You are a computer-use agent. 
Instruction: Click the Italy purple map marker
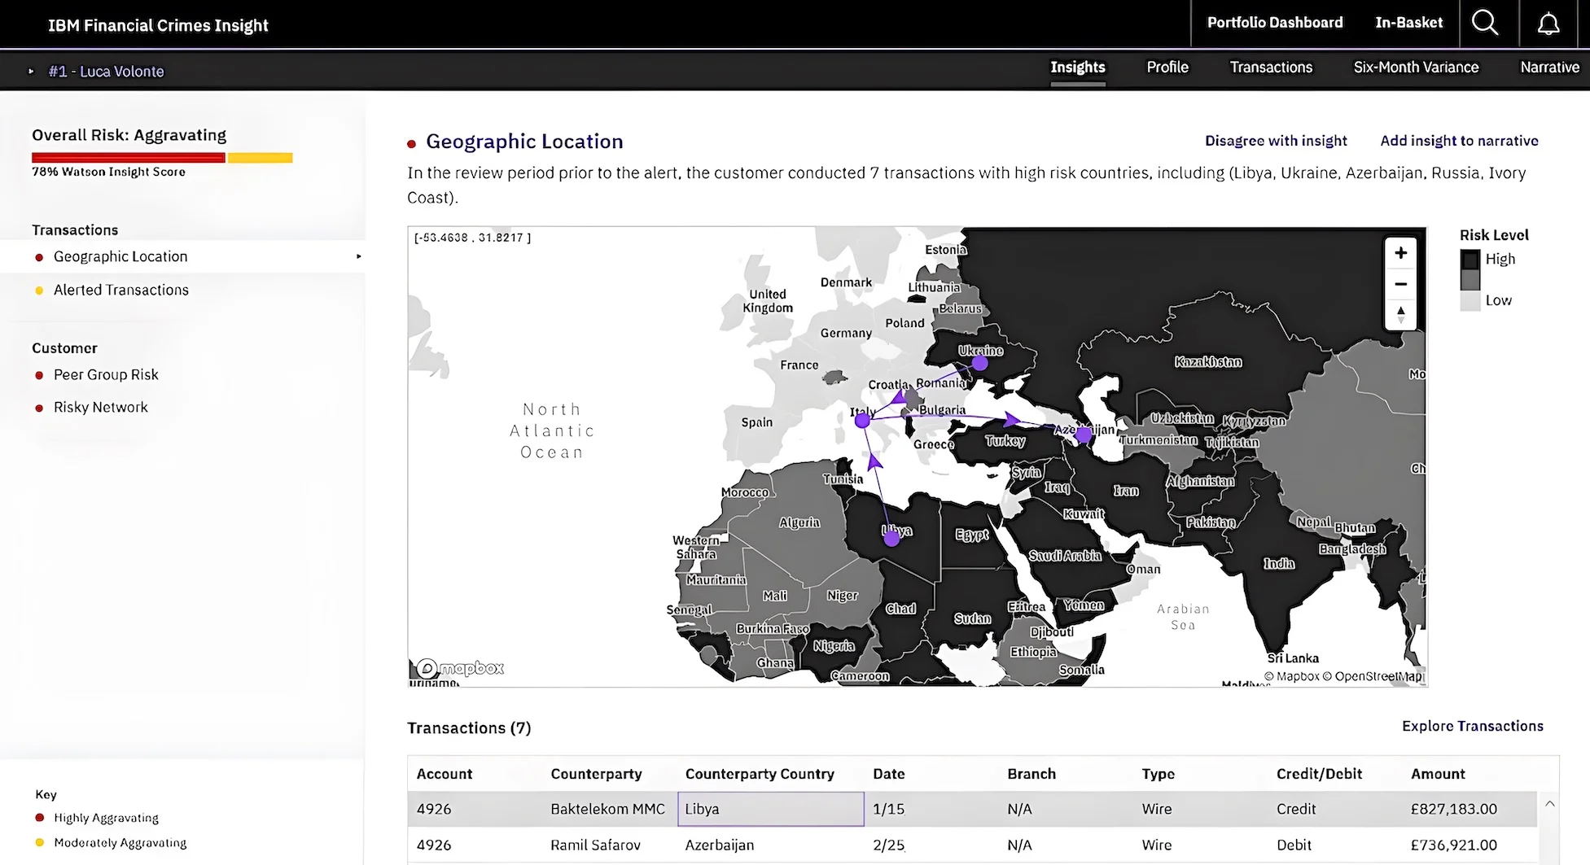[862, 421]
